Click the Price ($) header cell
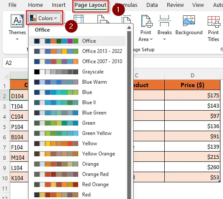Image resolution: width=223 pixels, height=199 pixels. tap(192, 85)
